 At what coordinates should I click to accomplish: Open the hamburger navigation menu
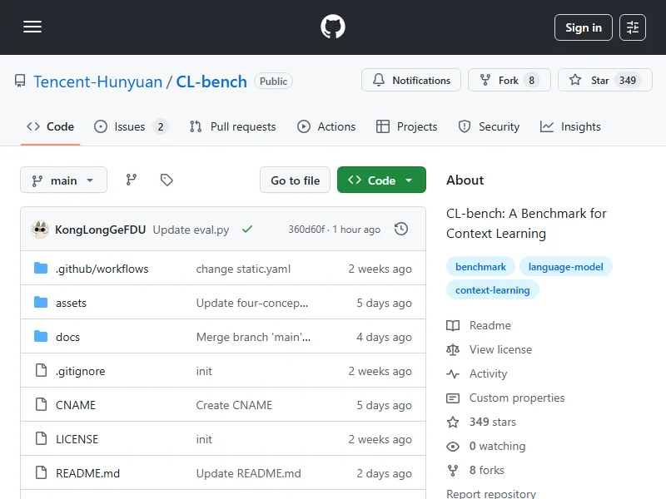pos(32,27)
